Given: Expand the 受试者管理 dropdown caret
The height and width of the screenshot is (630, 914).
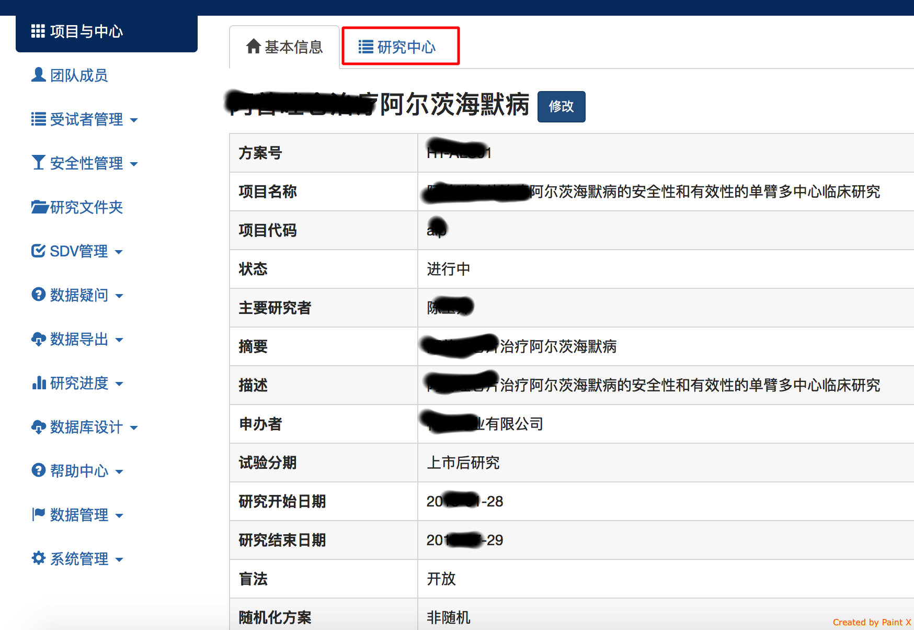Looking at the screenshot, I should pos(134,120).
